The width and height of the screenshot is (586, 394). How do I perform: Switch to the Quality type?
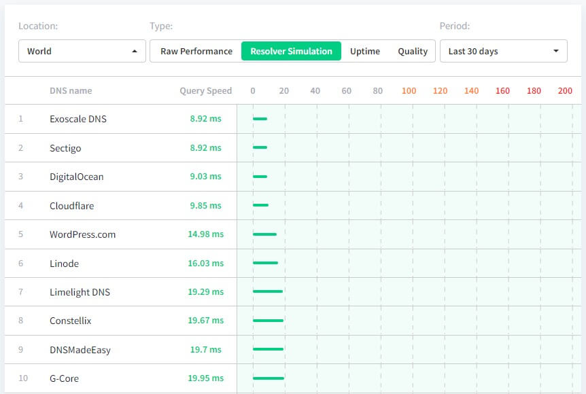412,51
